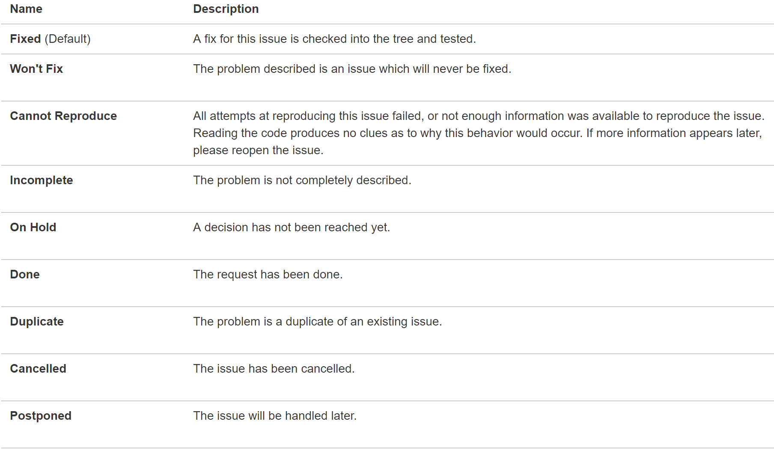Viewport: 774px width, 451px height.
Task: Select the Postponed resolution name
Action: [x=41, y=416]
